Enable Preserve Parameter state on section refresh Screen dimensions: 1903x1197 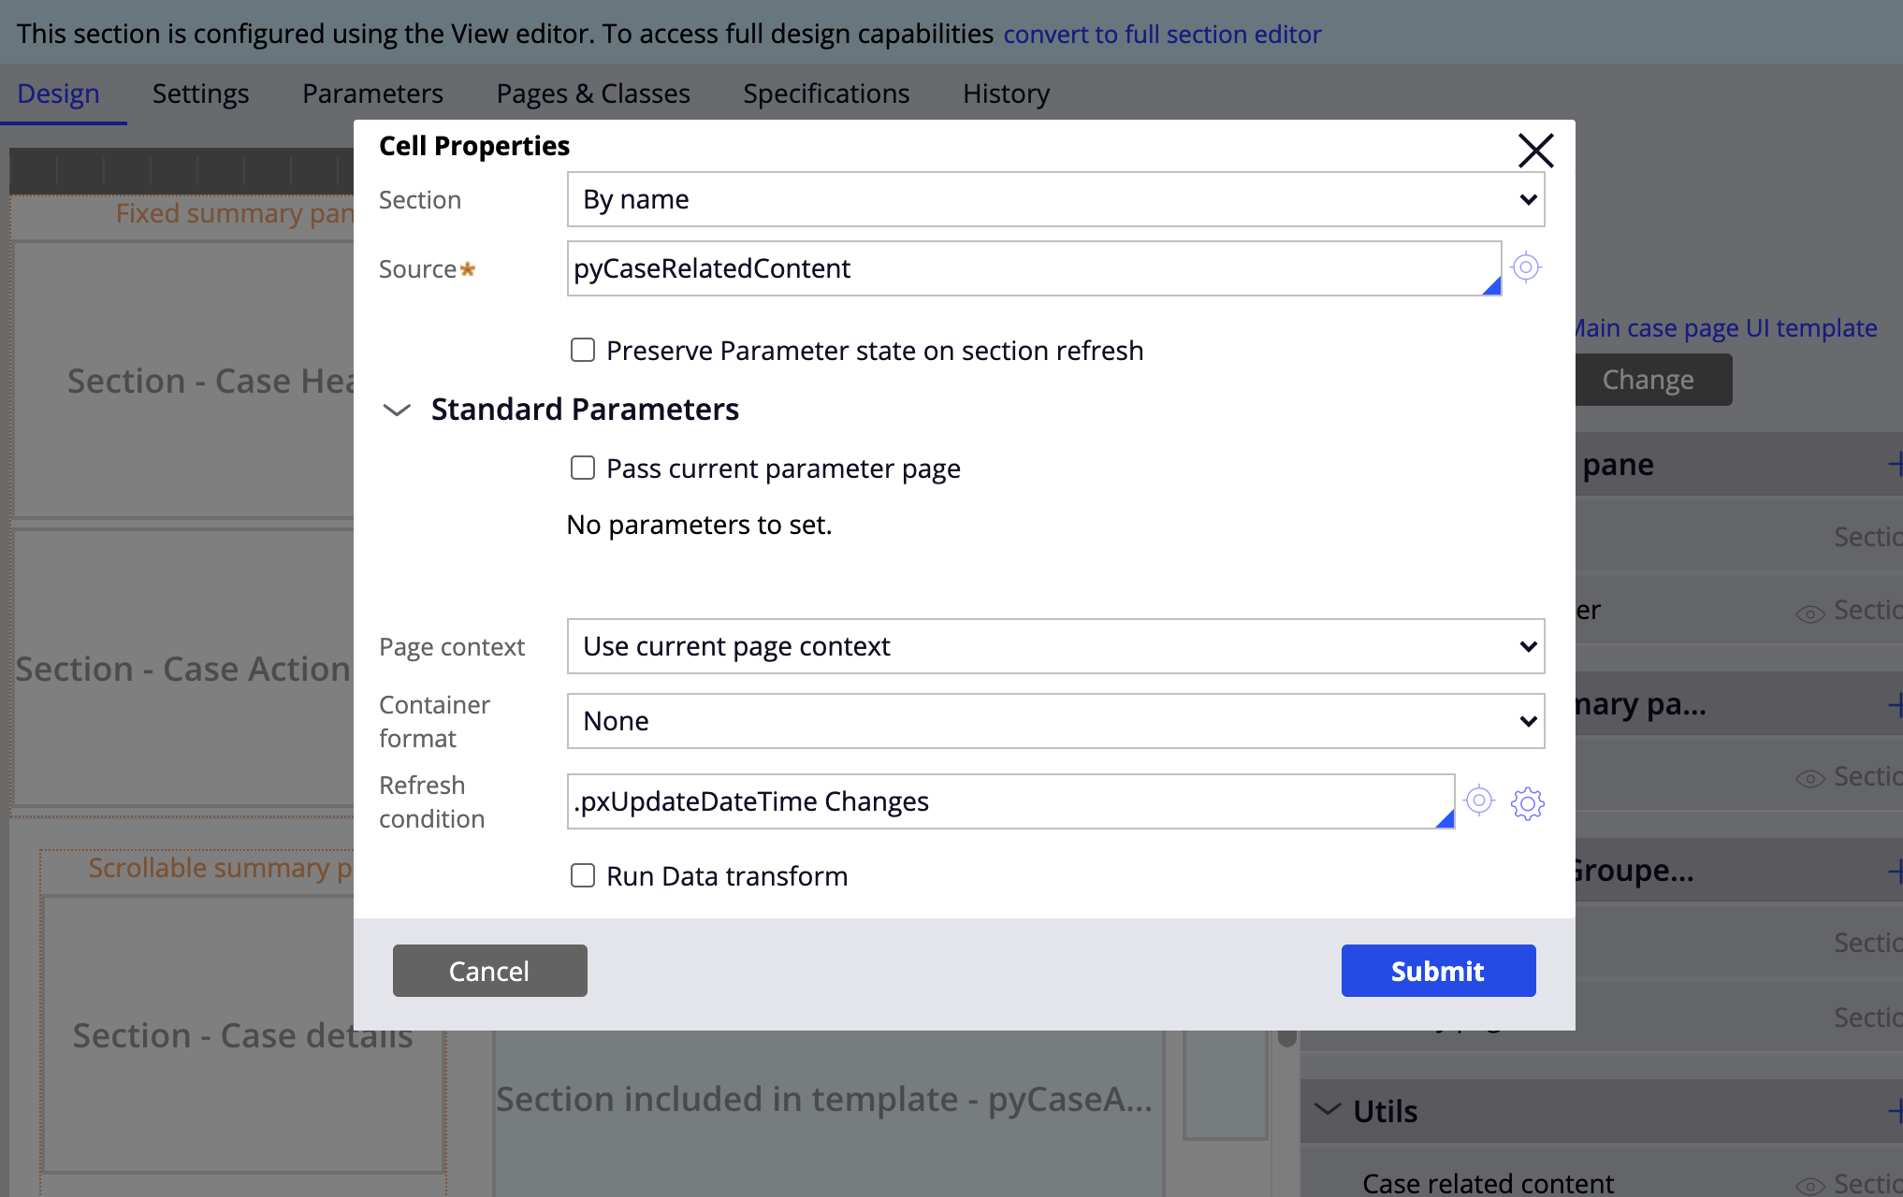[583, 350]
